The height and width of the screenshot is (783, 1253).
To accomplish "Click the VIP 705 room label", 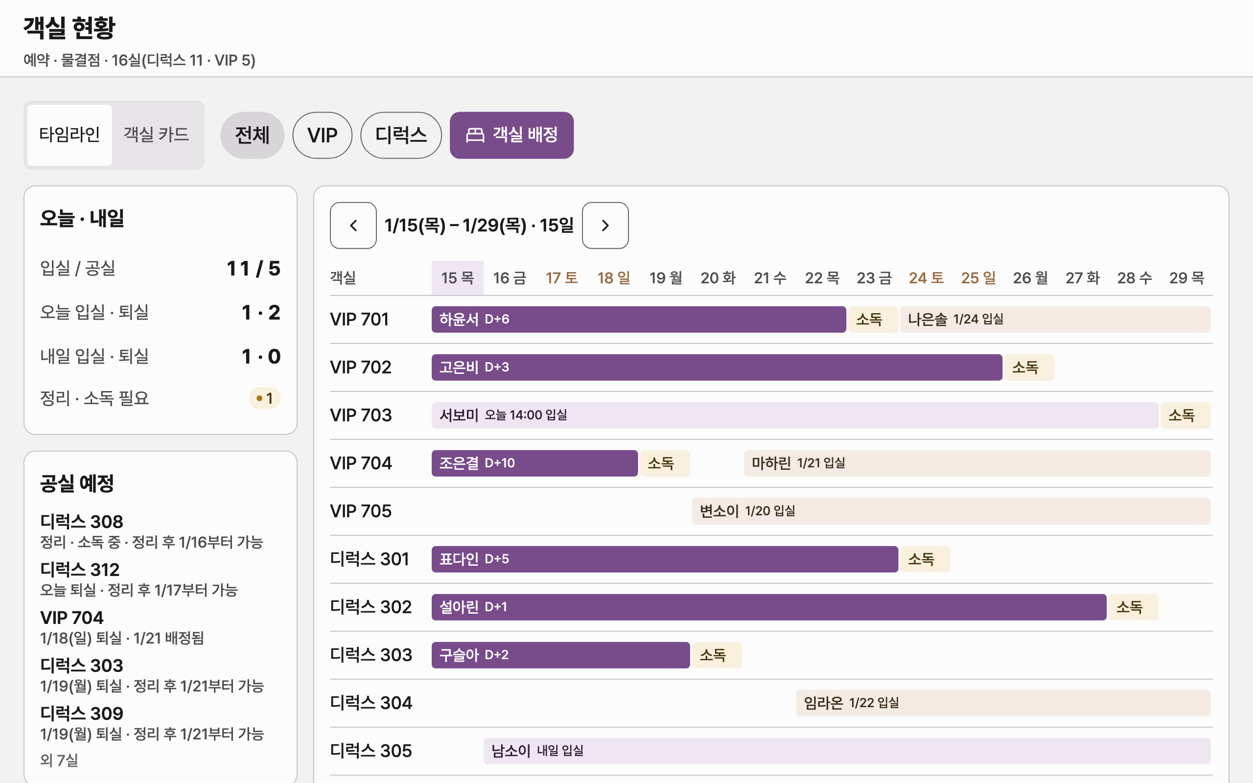I will pyautogui.click(x=361, y=511).
